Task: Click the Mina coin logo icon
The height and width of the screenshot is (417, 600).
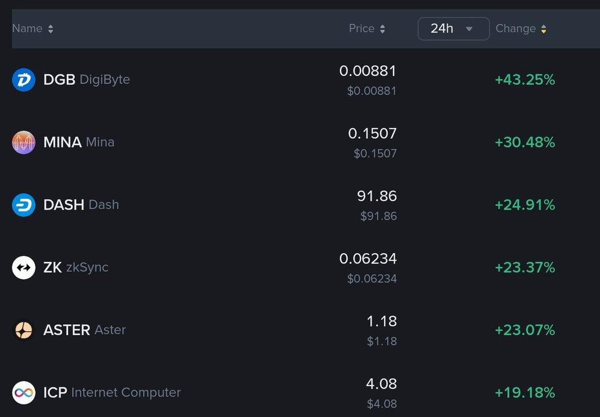Action: coord(24,142)
